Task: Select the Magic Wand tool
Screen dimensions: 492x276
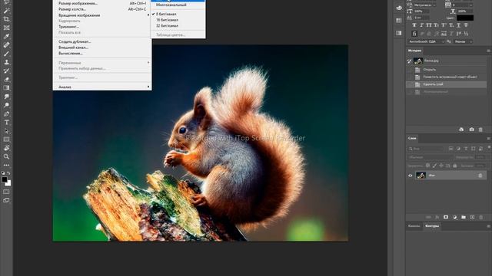Action: 6,10
